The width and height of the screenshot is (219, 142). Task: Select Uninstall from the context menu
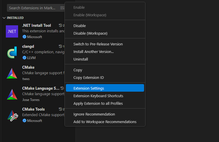105,59
